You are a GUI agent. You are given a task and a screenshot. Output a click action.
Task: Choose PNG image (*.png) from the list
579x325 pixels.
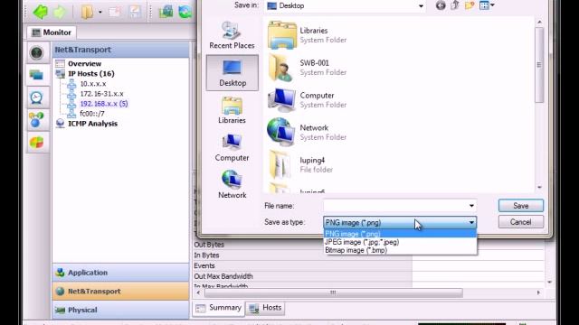pos(400,234)
